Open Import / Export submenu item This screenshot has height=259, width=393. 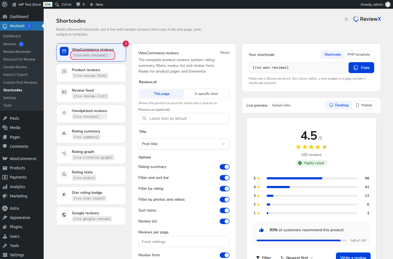point(16,74)
